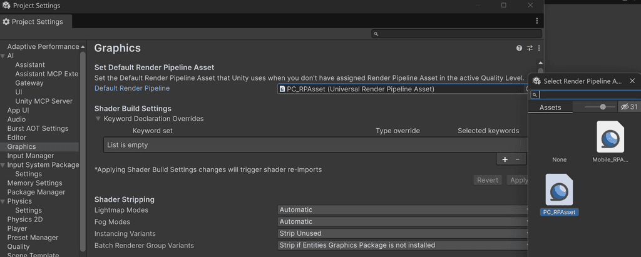Open Memory Settings
Screen dimensions: 641x257
coord(35,183)
